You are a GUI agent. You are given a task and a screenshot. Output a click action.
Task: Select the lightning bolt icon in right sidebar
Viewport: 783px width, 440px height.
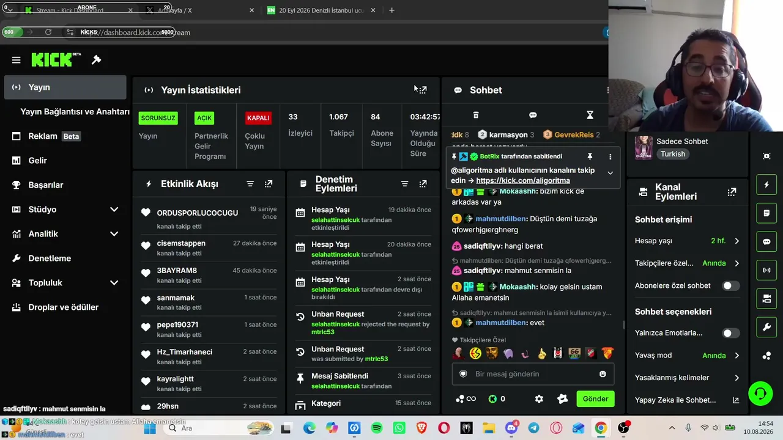766,185
